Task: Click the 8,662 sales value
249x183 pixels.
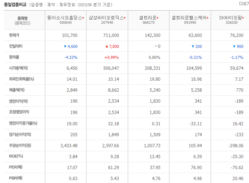Action: 114,90
